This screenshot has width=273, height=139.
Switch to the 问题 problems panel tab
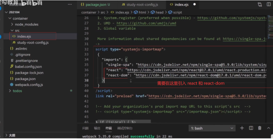86,128
